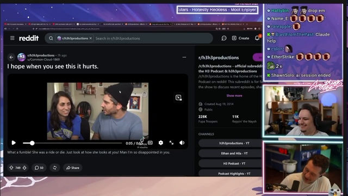This screenshot has width=348, height=196.
Task: Open the Reddit chat icon
Action: pos(224,38)
